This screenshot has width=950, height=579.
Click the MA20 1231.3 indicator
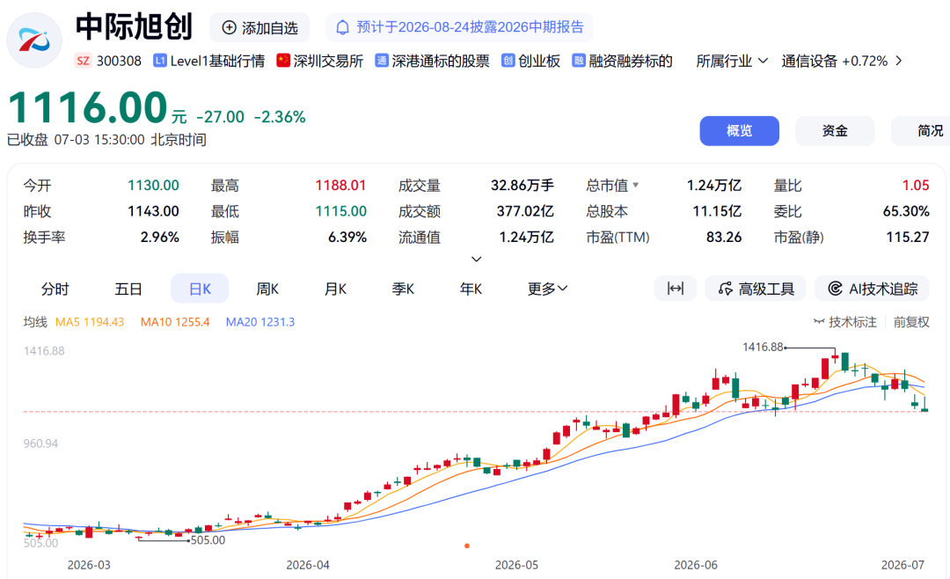(x=260, y=322)
